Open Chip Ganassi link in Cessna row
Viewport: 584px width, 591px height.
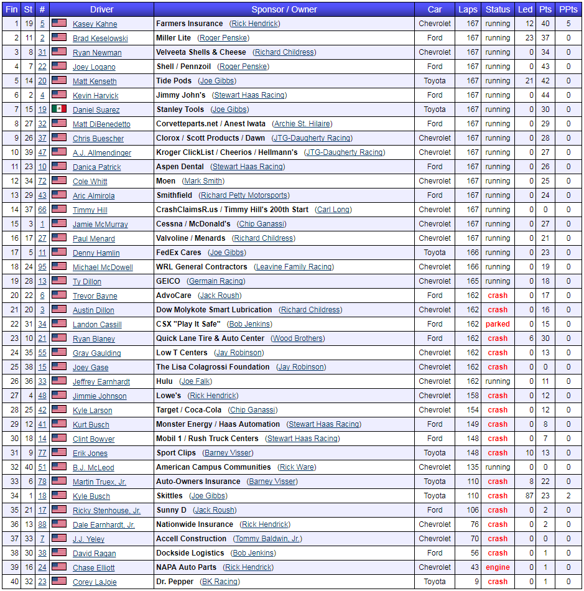pos(262,224)
